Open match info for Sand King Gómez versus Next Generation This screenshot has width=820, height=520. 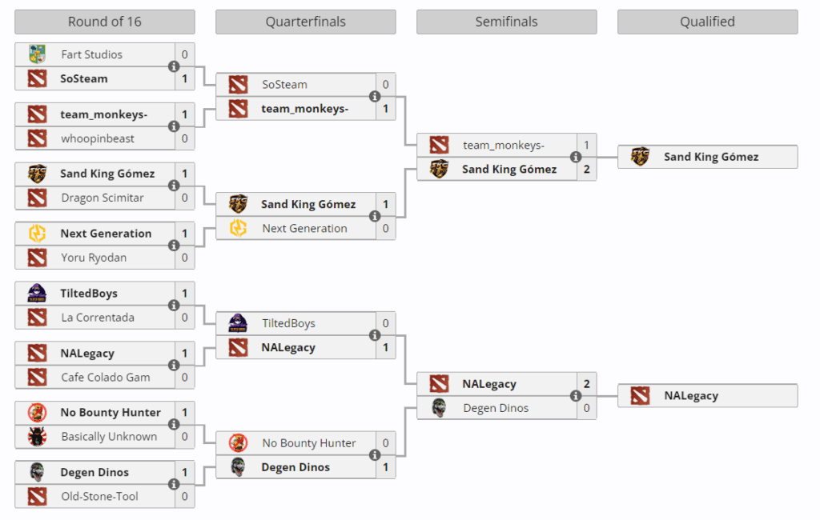click(374, 216)
